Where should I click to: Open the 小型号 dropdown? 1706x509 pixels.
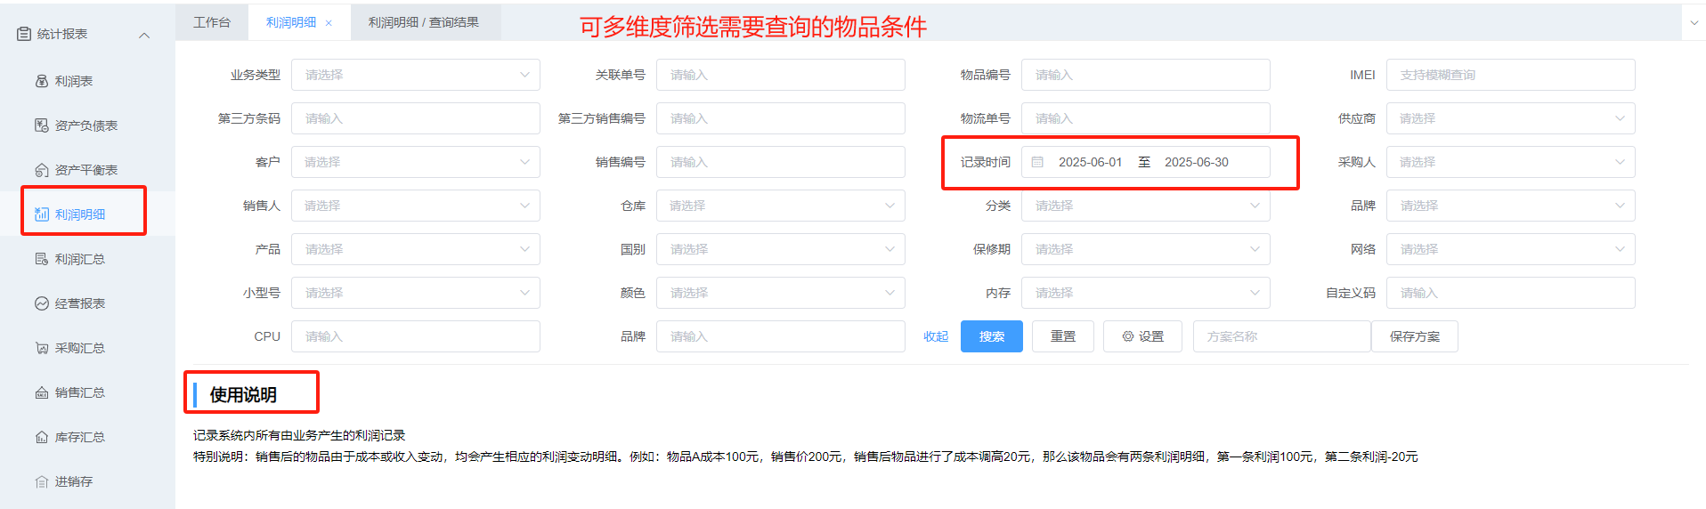click(x=416, y=293)
